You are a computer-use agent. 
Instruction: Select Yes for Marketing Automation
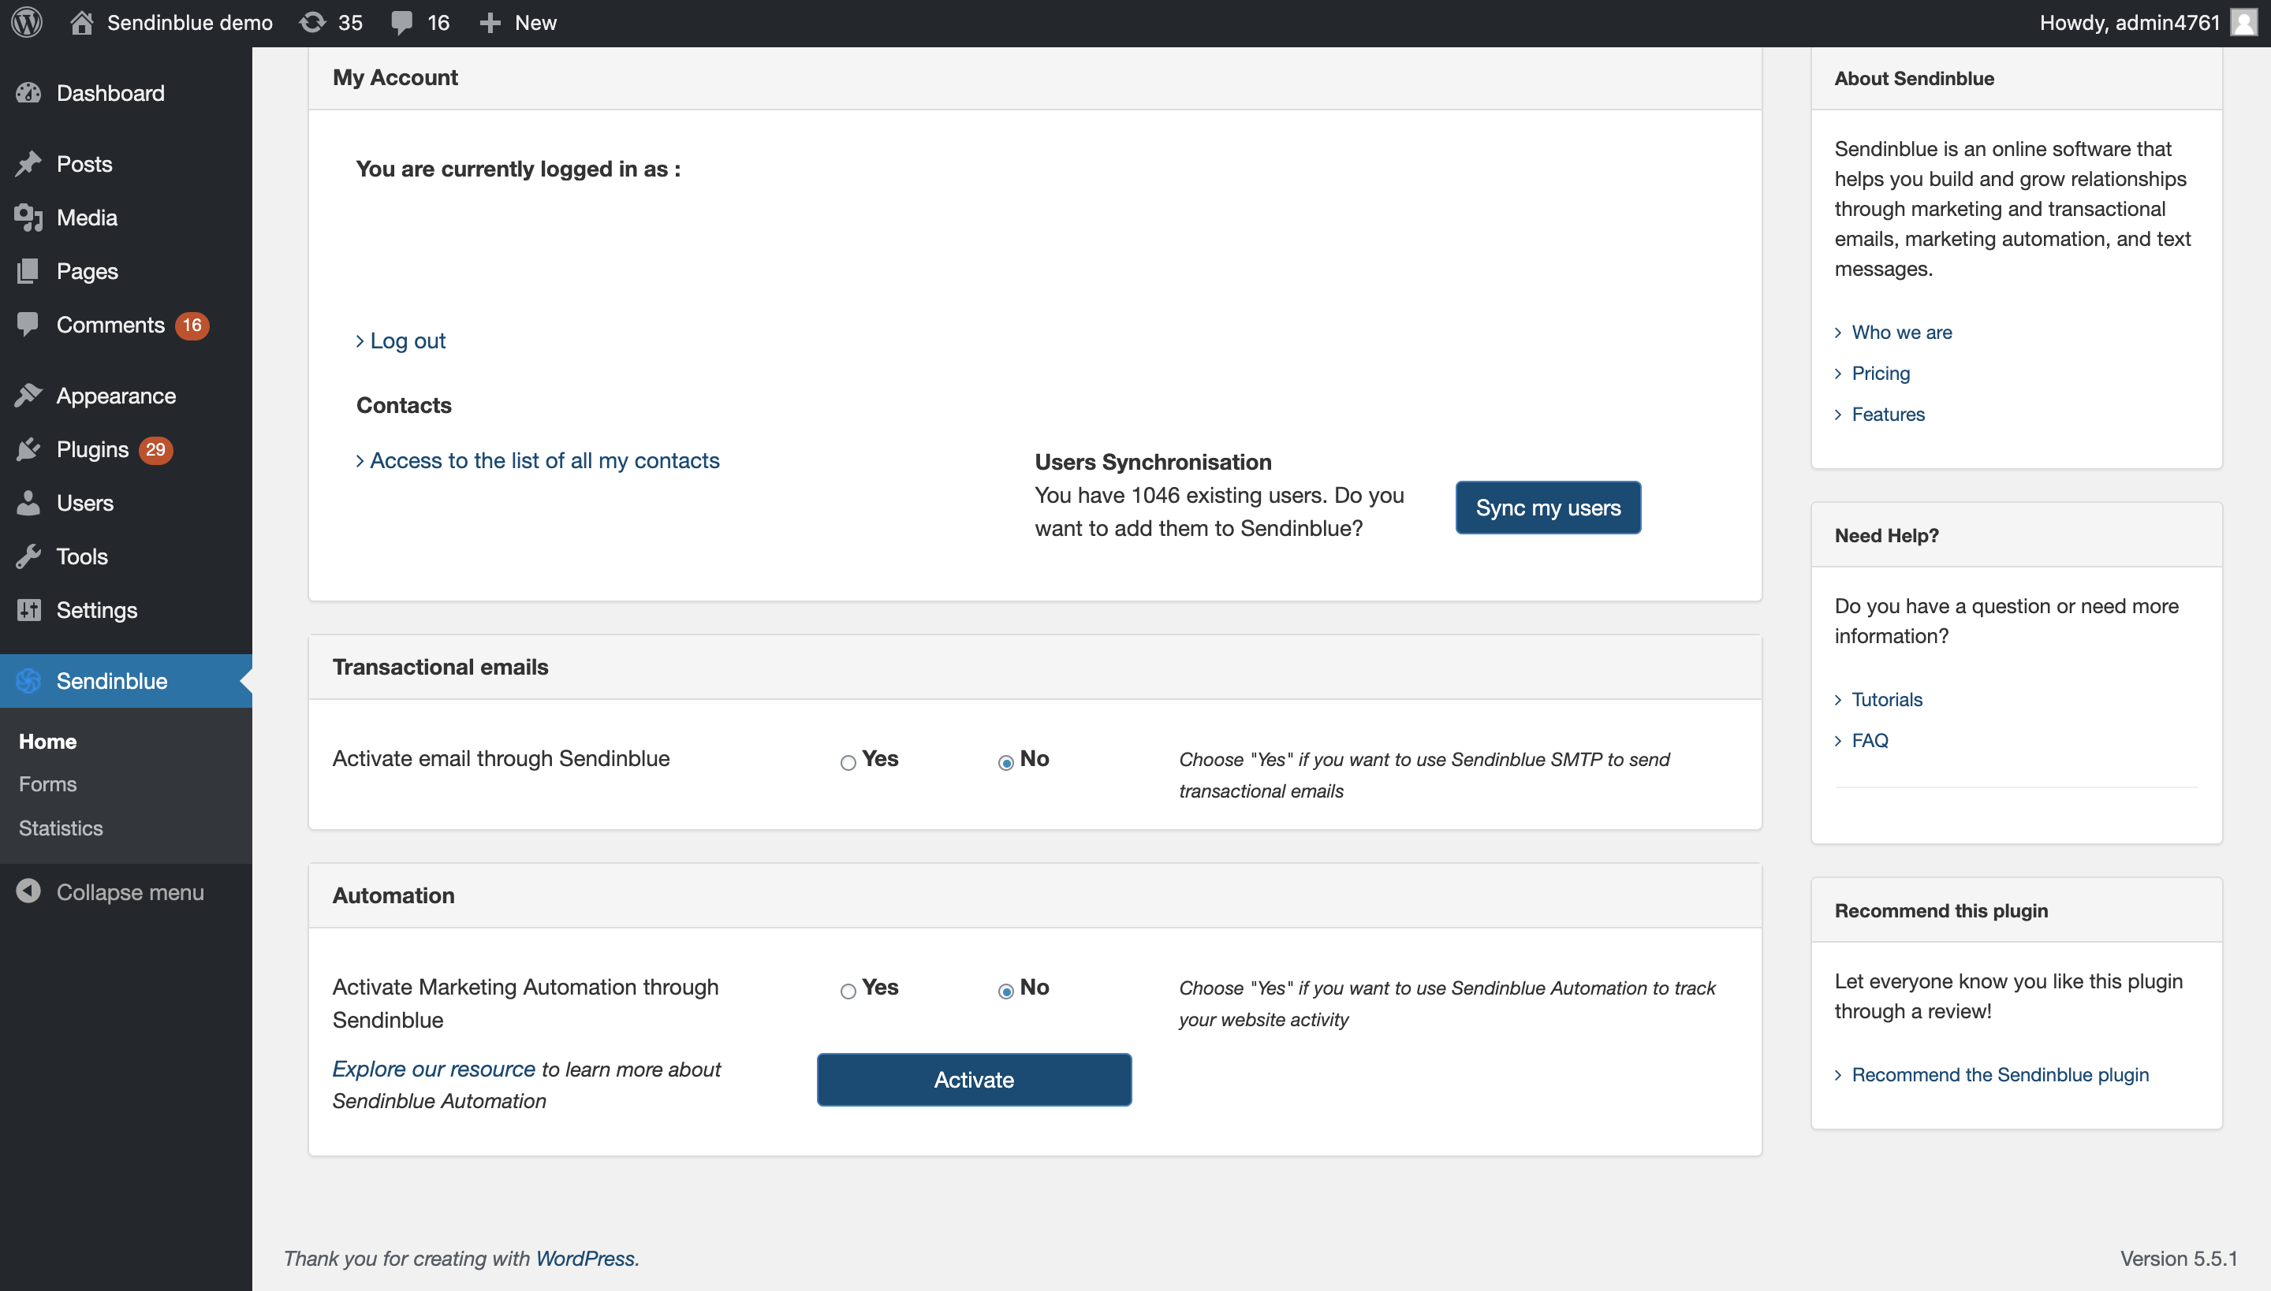click(848, 992)
